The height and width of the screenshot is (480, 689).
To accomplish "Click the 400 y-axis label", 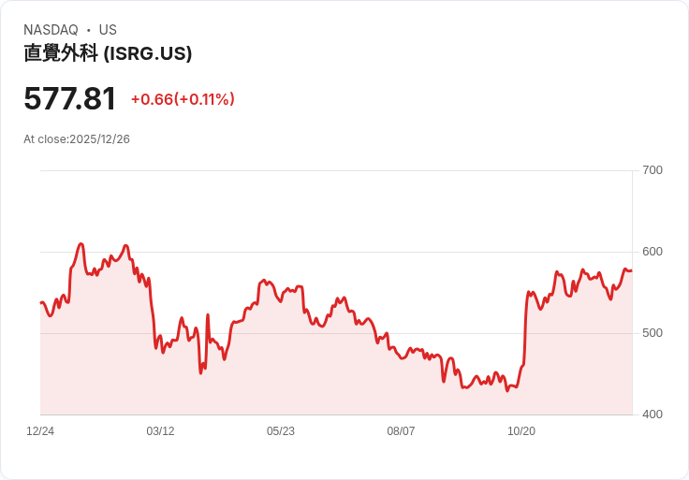I will coord(652,415).
